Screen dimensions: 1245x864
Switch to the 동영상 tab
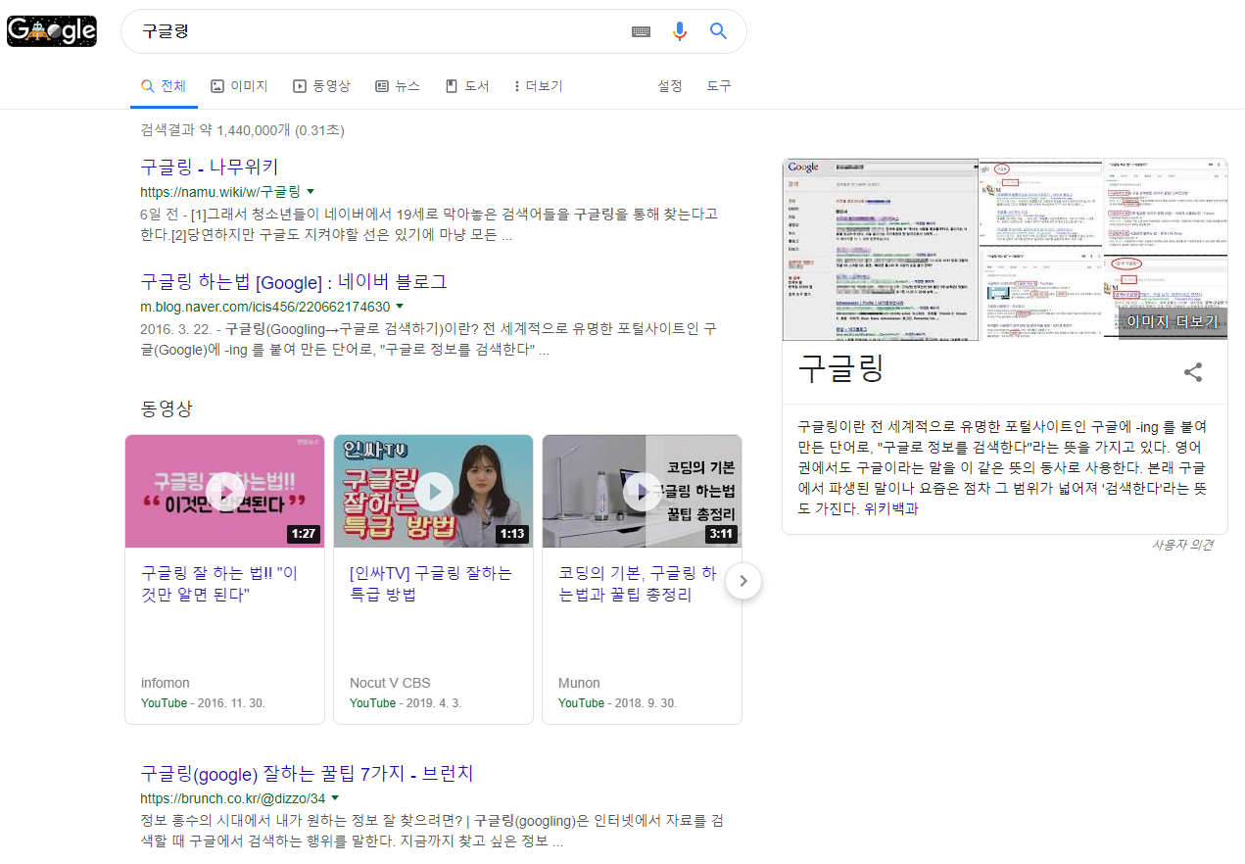pyautogui.click(x=321, y=86)
